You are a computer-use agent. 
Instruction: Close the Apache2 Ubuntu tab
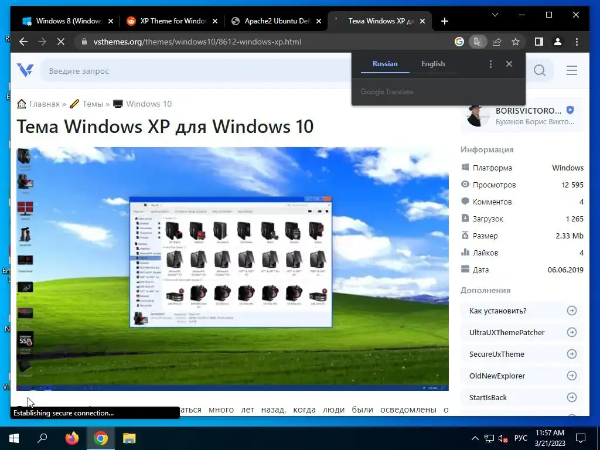[318, 22]
